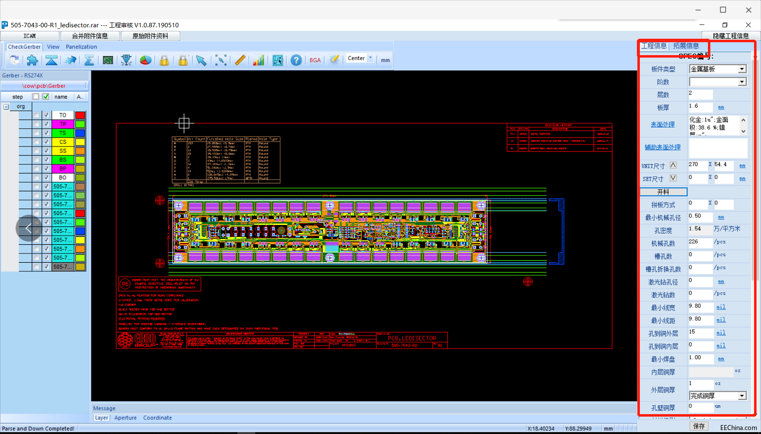The image size is (761, 434).
Task: Collapse the org tree node
Action: (x=6, y=106)
